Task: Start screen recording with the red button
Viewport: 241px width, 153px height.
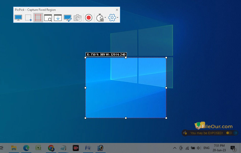Action: (88, 18)
